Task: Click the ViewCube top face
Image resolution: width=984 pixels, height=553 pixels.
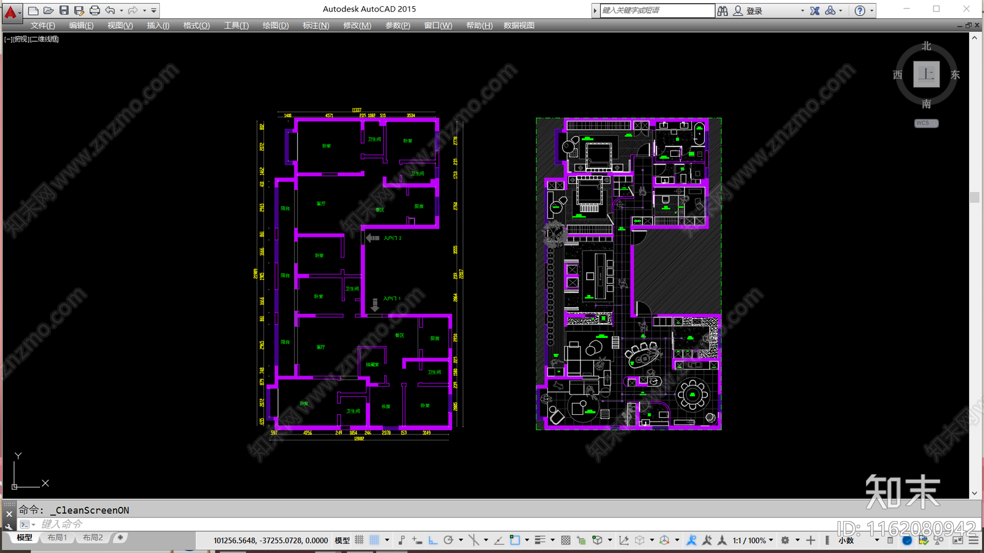Action: 926,74
